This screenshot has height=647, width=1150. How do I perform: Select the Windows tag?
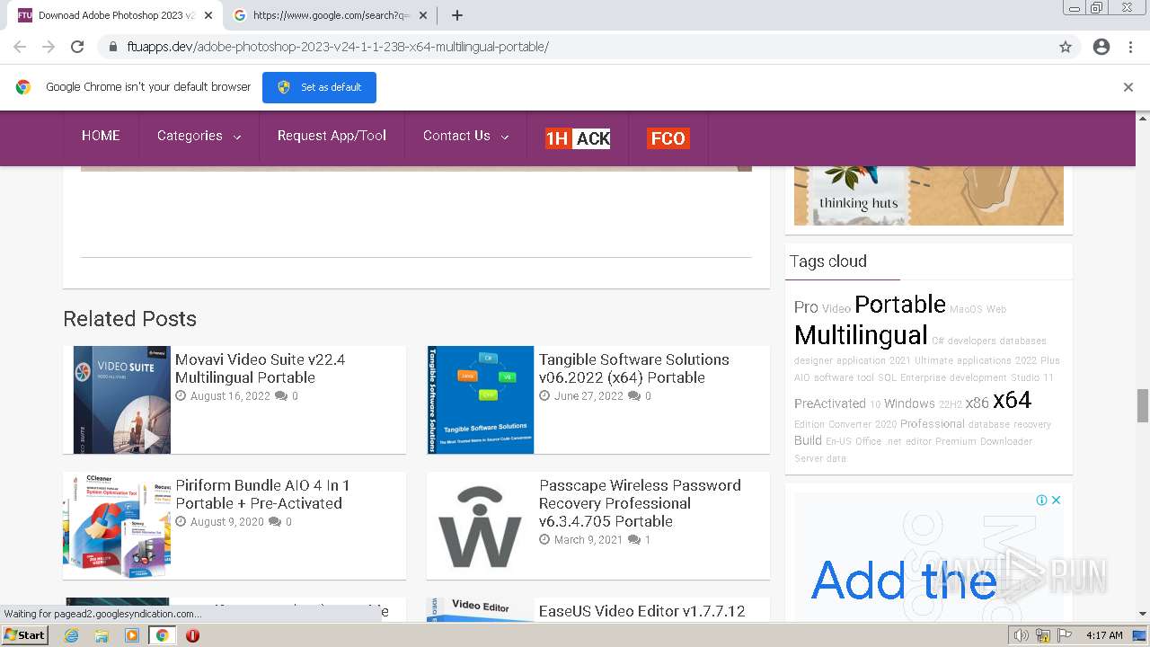coord(909,403)
